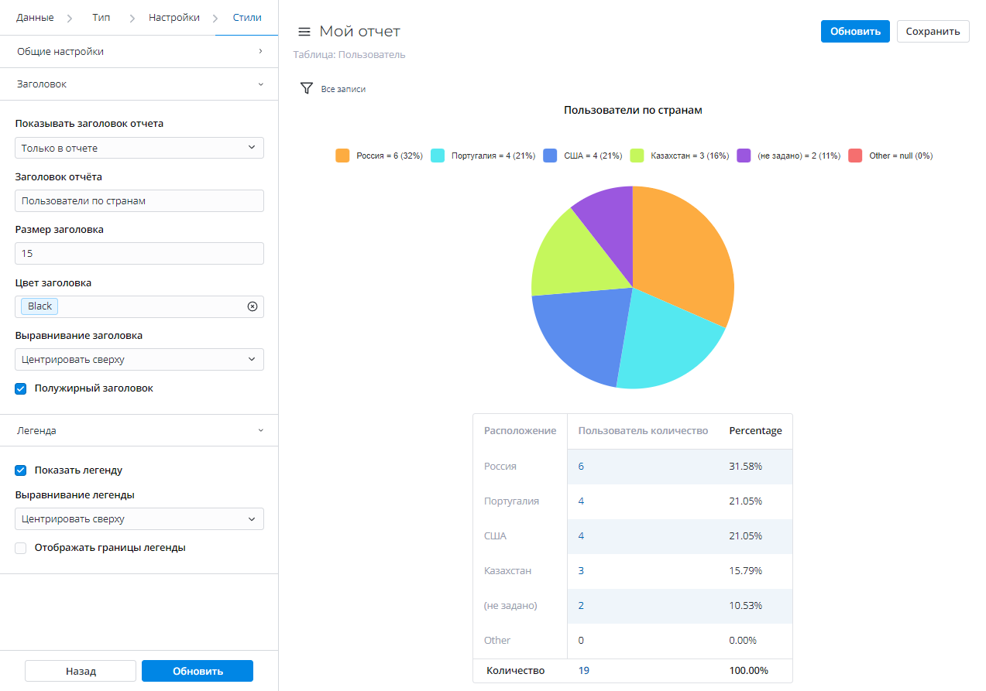Expand the Общие настройки section

tap(139, 52)
